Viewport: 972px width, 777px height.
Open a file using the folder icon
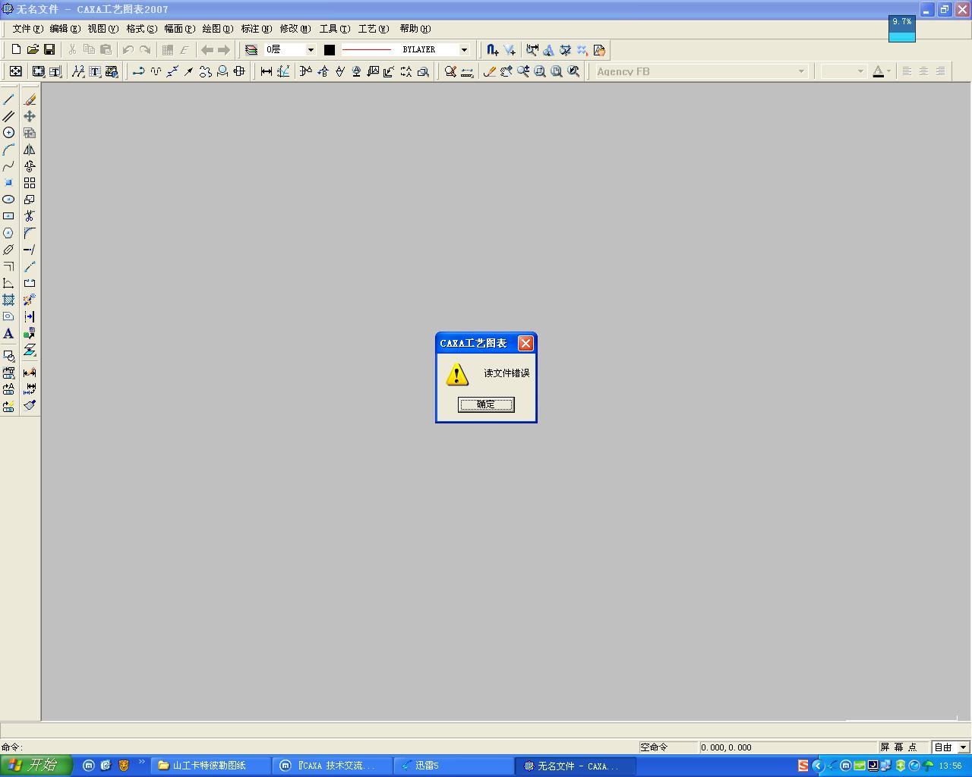[x=33, y=50]
